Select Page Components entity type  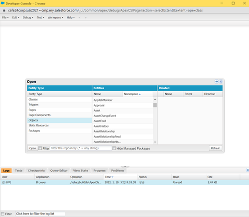[60, 115]
